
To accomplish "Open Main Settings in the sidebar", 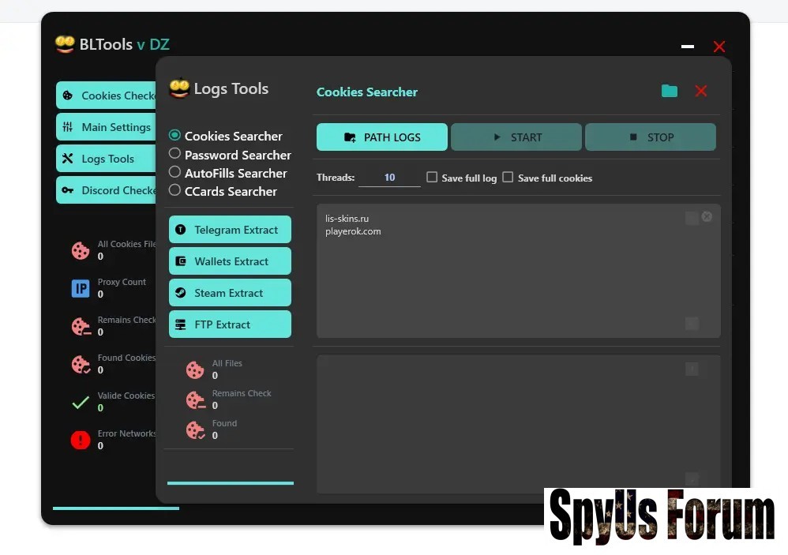I will tap(107, 127).
